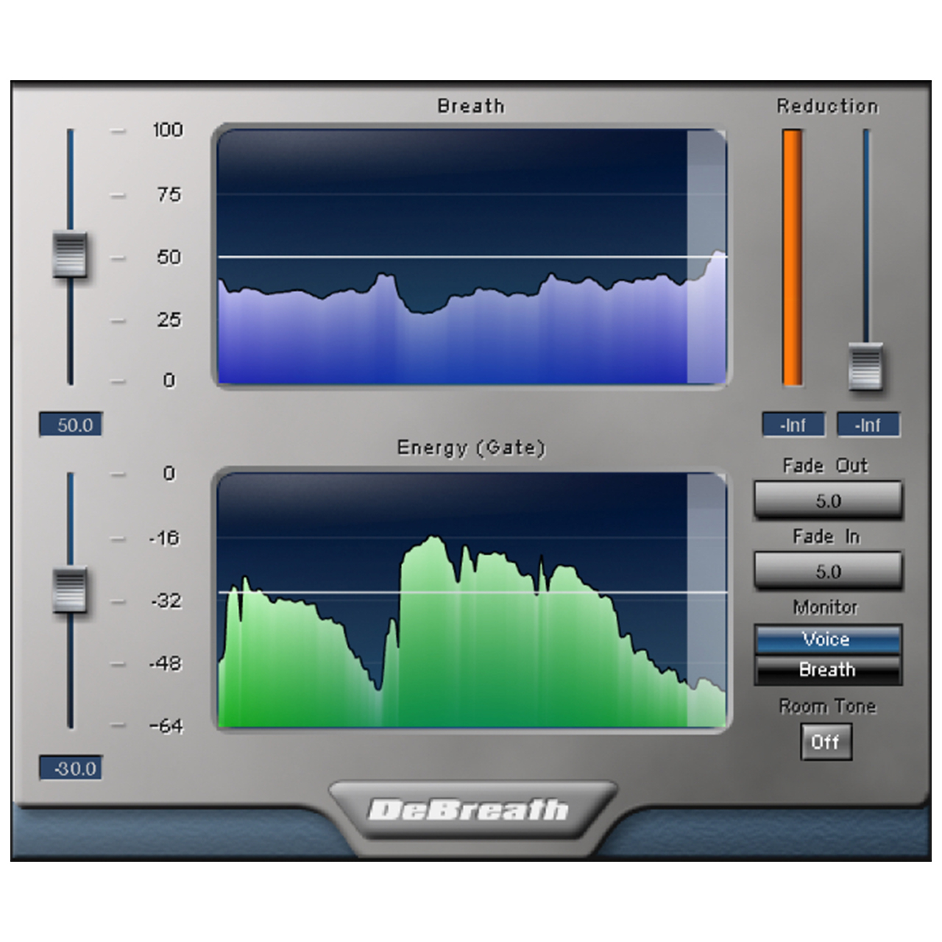
Task: Click the Reduction meter -Inf readout
Action: tap(793, 425)
